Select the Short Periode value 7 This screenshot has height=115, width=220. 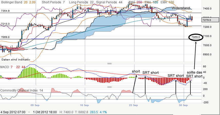click(x=64, y=2)
